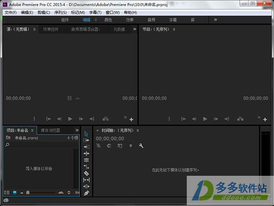The width and height of the screenshot is (274, 206).
Task: Click Go to Out in Program monitor
Action: (x=227, y=119)
